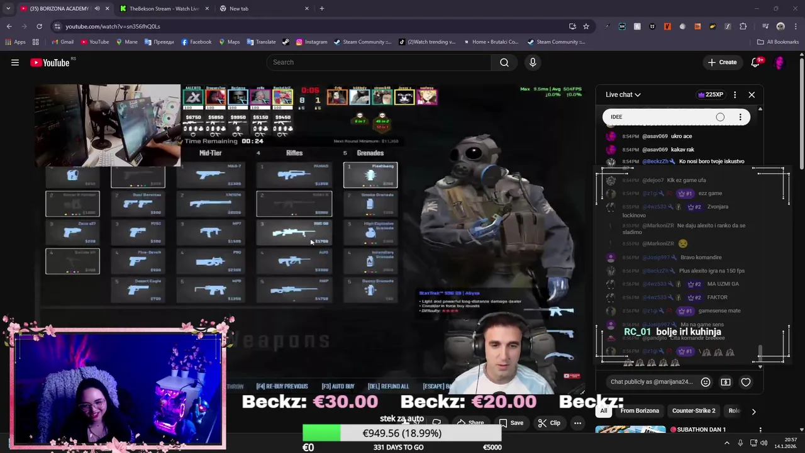This screenshot has width=805, height=453.
Task: Close TheBekson Stream tab
Action: 207,8
